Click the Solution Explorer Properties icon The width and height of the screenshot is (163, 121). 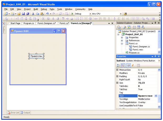(x=119, y=27)
